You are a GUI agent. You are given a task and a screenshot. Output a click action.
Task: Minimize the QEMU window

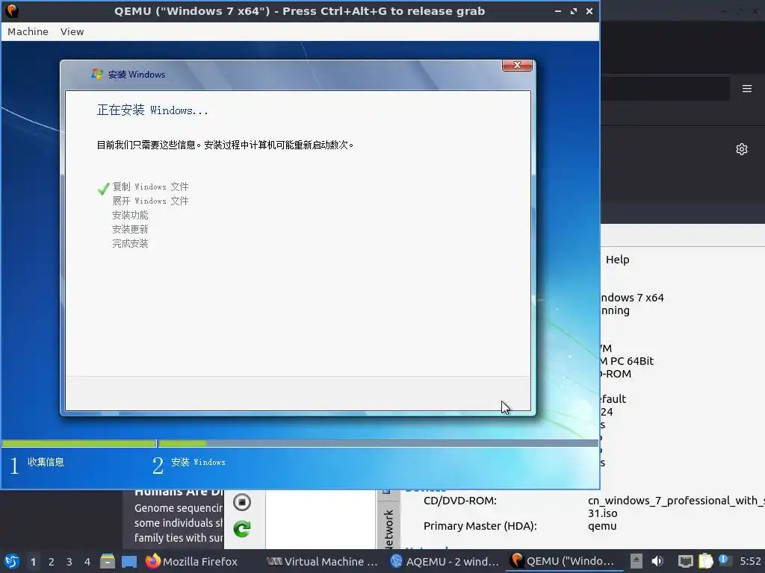pyautogui.click(x=558, y=11)
